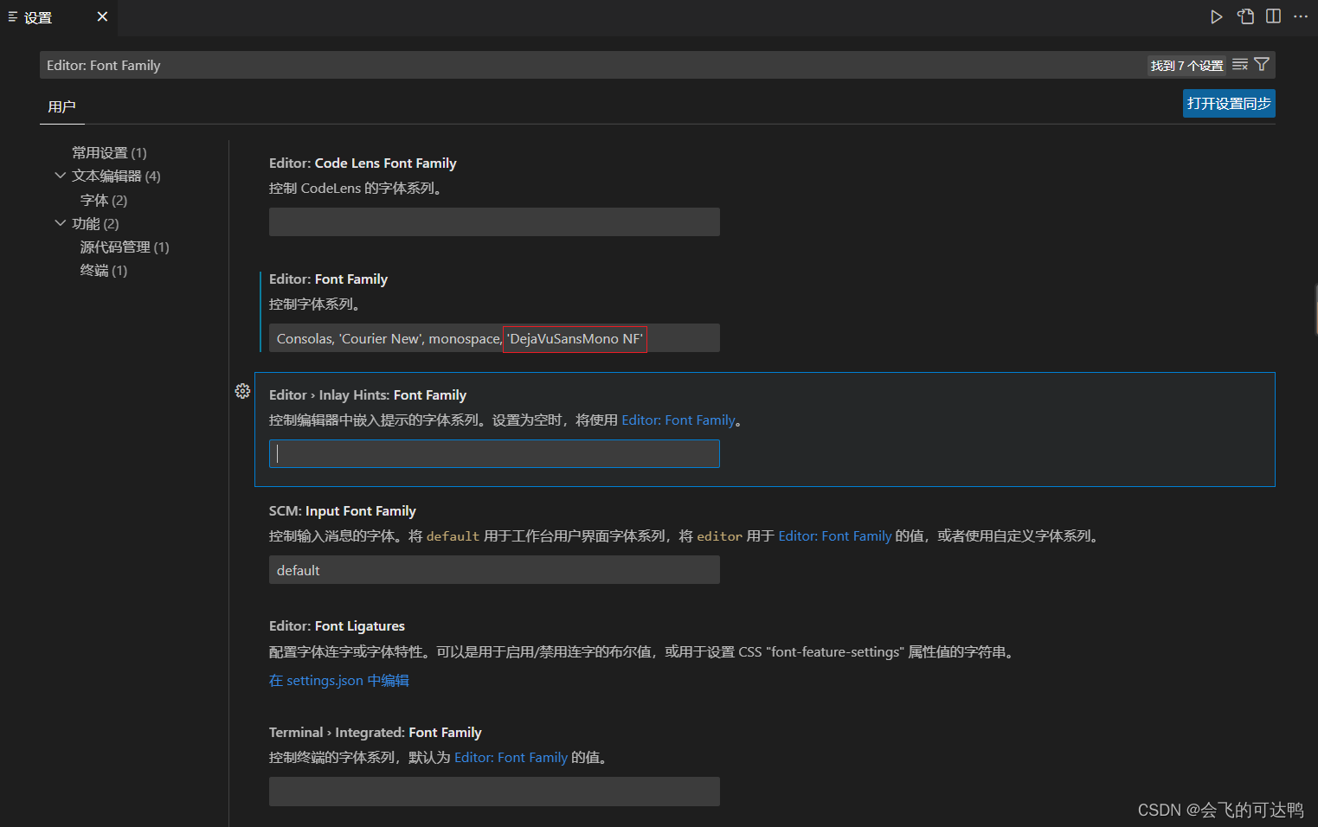Open settings JSON file icon
The image size is (1318, 827).
tap(1245, 16)
